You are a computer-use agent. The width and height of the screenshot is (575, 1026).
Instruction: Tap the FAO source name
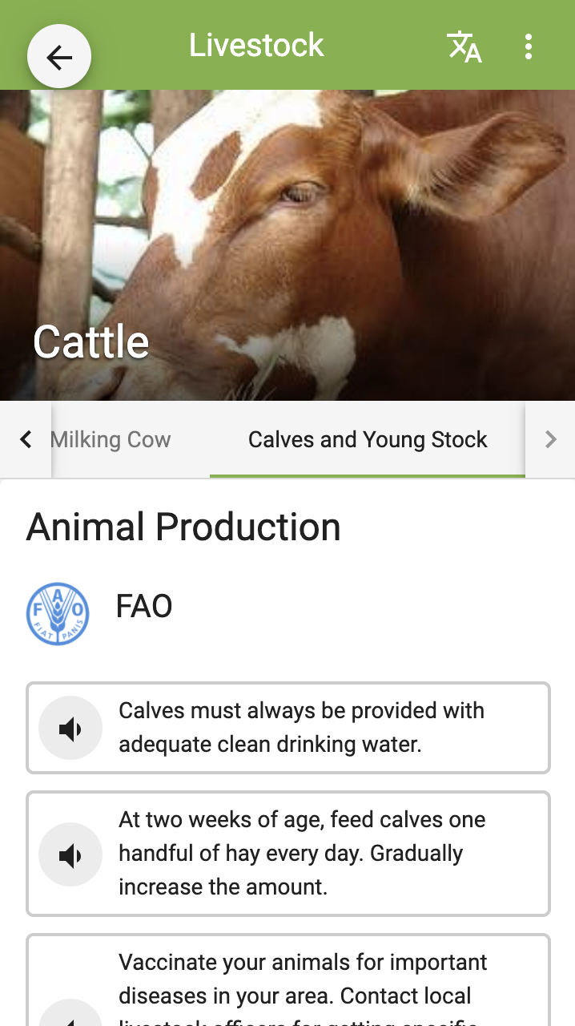(x=144, y=607)
